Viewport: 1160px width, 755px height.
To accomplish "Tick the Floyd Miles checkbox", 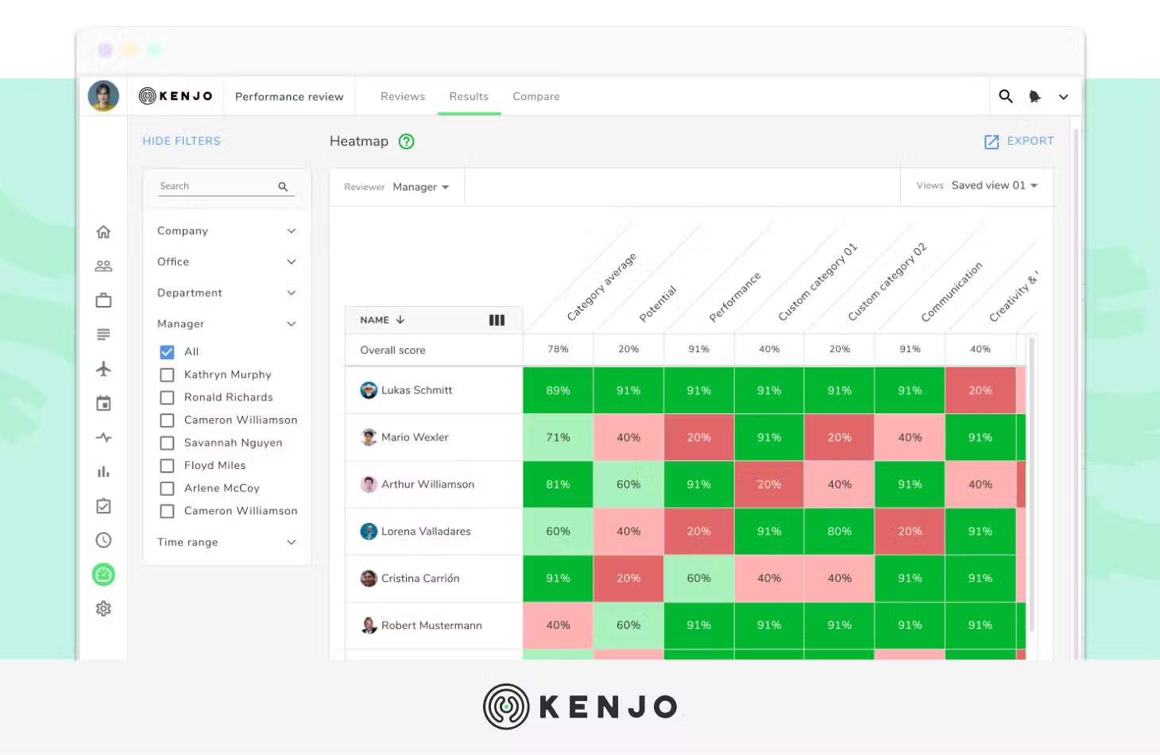I will 167,466.
